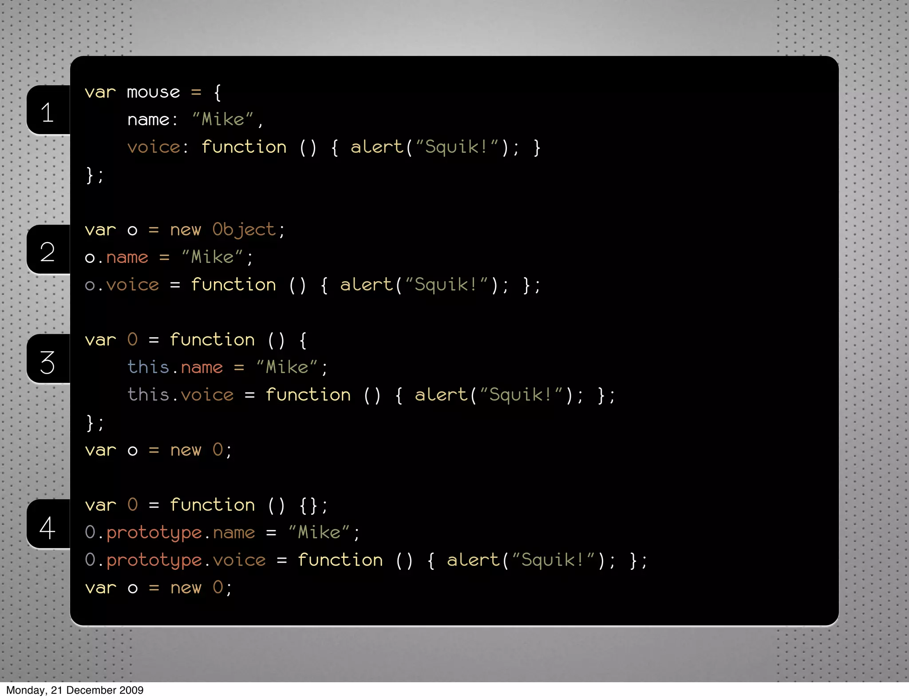The width and height of the screenshot is (909, 700).
Task: Click the 'var mouse = {' line
Action: tap(152, 92)
